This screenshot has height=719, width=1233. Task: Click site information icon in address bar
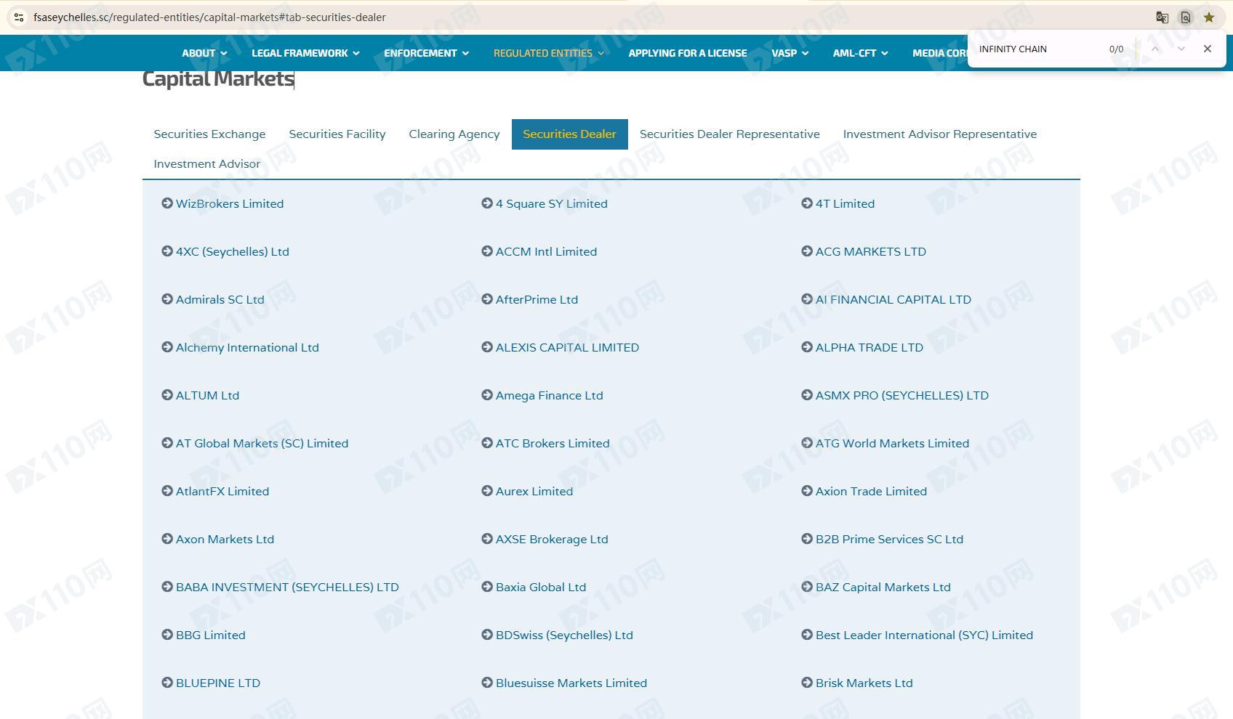(19, 17)
